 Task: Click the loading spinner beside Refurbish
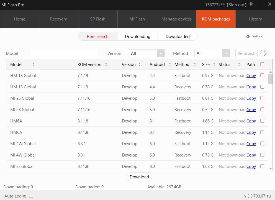coord(263,53)
